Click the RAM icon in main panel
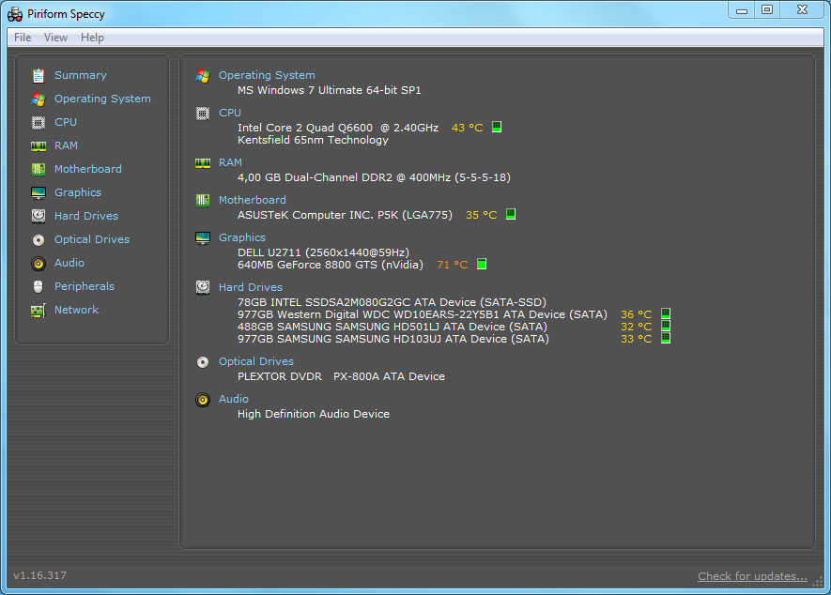This screenshot has width=831, height=595. 203,163
